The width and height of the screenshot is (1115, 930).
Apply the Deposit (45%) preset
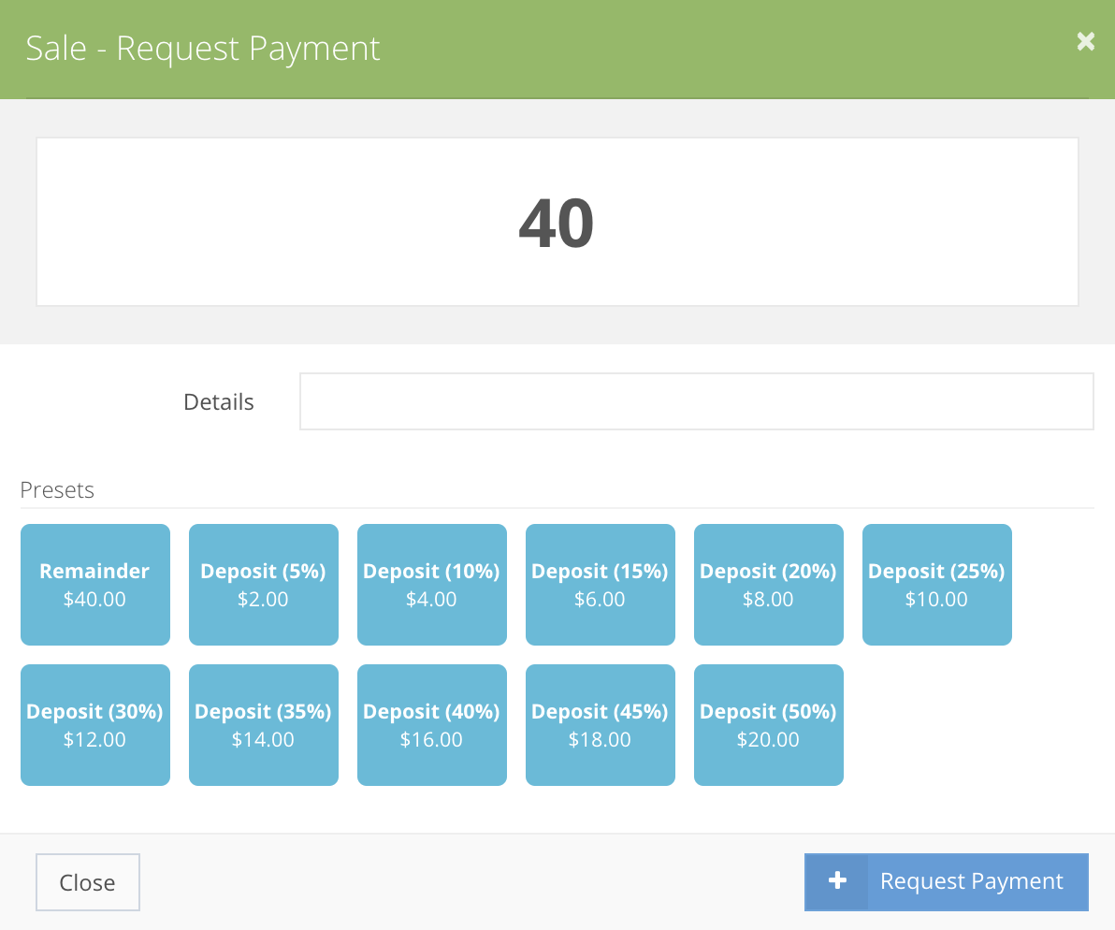pyautogui.click(x=601, y=725)
